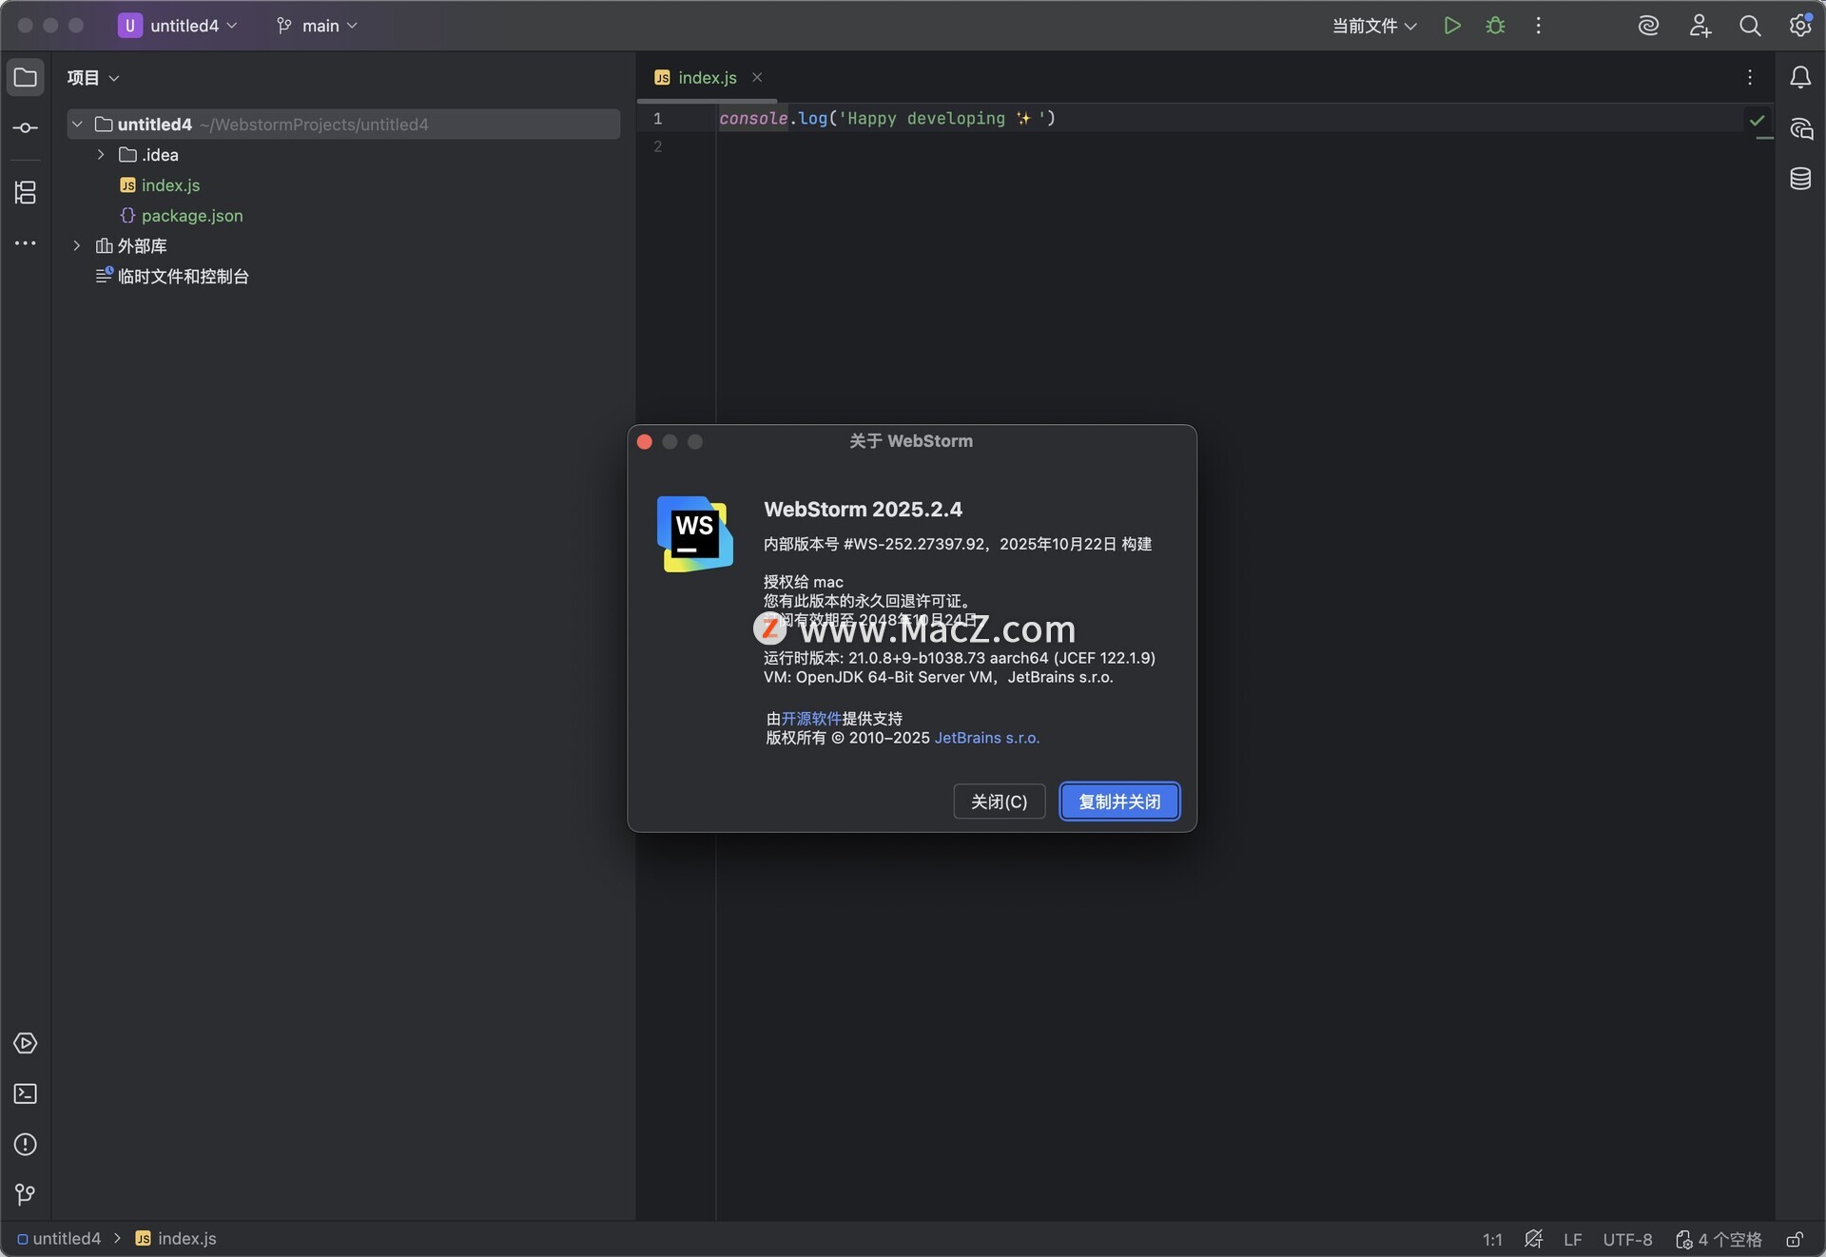This screenshot has width=1826, height=1257.
Task: Toggle the read-only lock icon in status bar
Action: [x=1795, y=1239]
